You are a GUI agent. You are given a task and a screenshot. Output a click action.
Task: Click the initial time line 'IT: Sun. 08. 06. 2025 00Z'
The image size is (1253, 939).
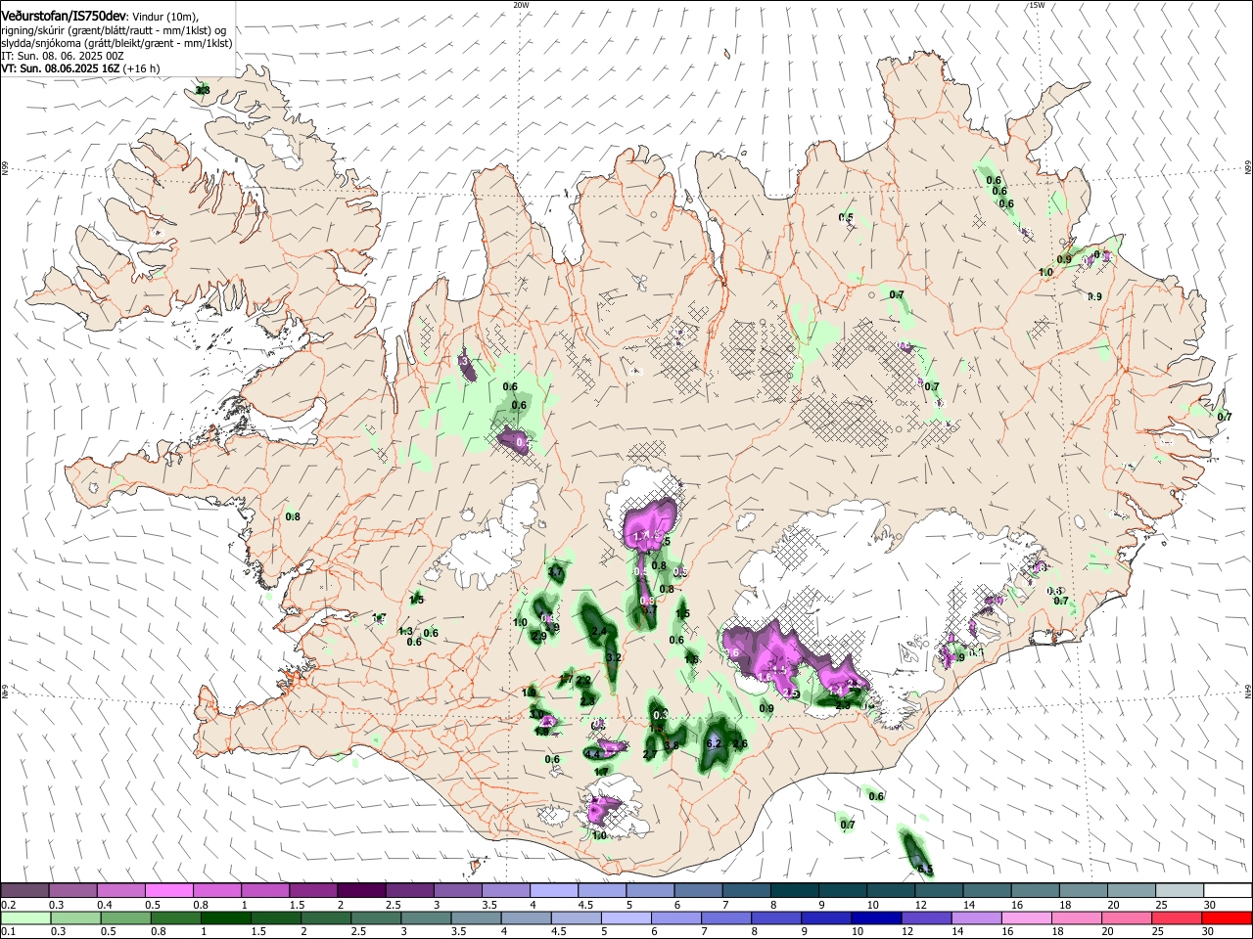pos(63,56)
